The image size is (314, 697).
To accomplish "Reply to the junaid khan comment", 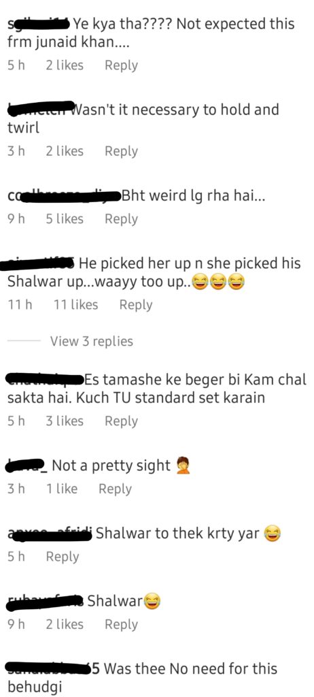I will tap(121, 66).
